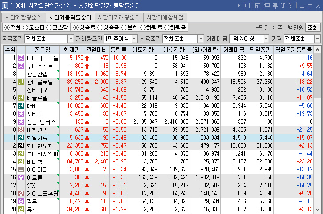Select the 한창산업 stock row name
323x214 pixels.
37,74
